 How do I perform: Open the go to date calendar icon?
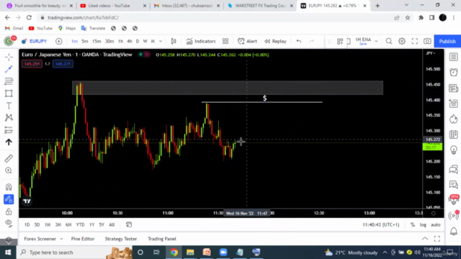click(x=129, y=224)
